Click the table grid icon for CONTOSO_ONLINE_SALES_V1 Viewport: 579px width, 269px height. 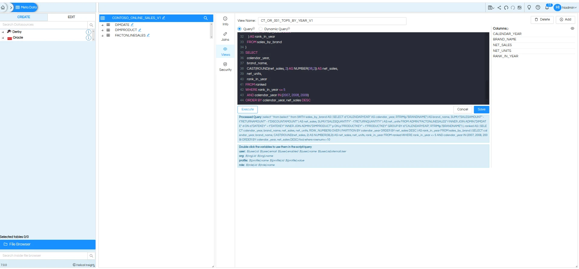point(103,18)
